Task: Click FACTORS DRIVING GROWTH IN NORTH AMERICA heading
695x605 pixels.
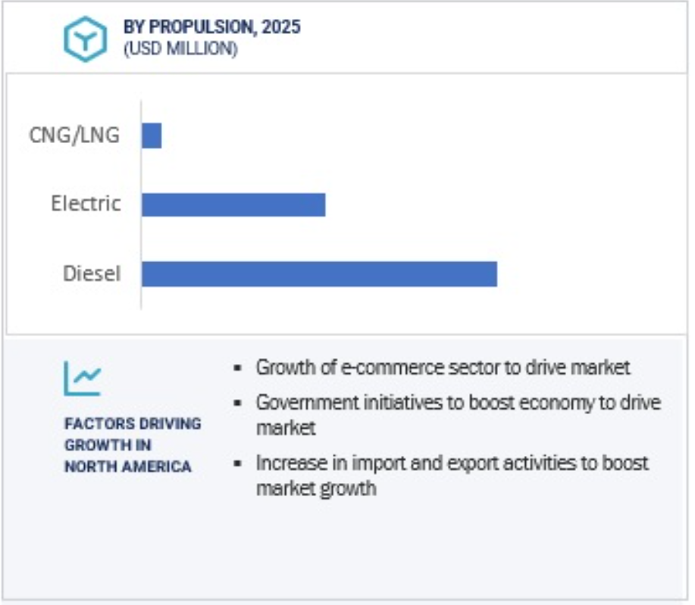Action: tap(133, 444)
